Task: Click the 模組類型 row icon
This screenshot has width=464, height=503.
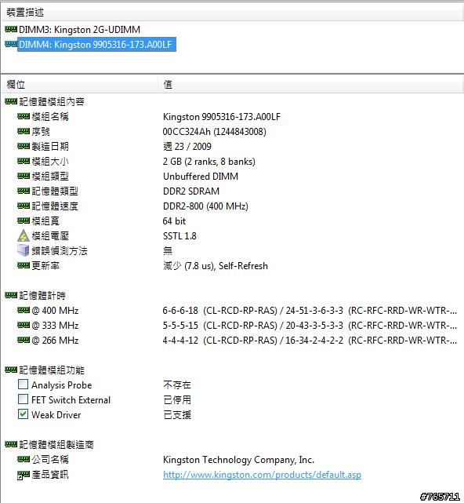Action: 24,176
